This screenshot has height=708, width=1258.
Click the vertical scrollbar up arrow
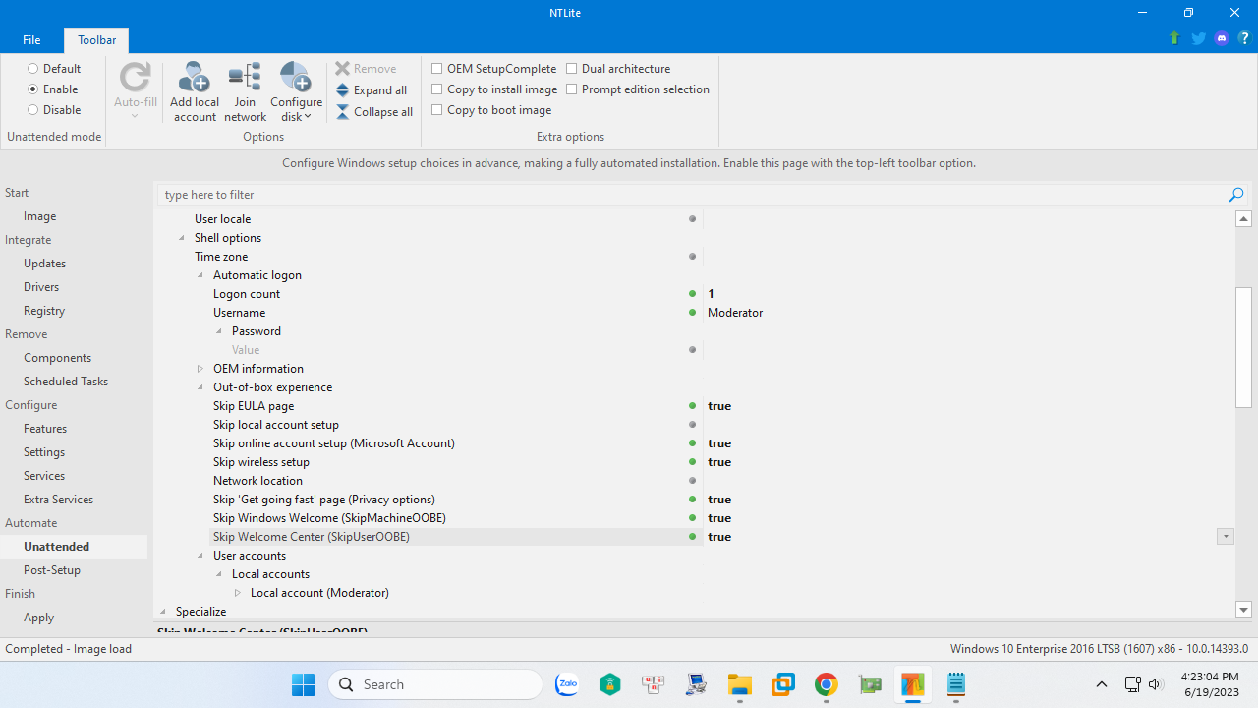1243,218
